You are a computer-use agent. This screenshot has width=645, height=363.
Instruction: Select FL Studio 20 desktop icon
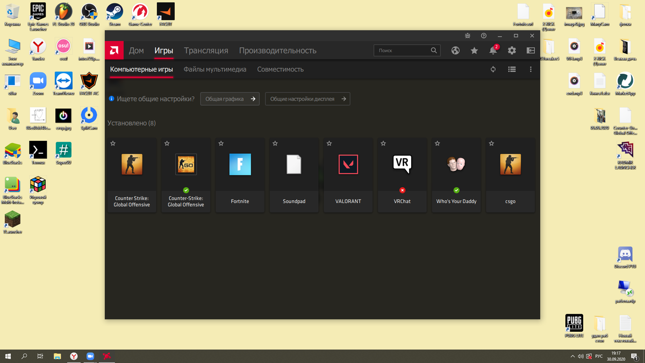[x=63, y=15]
